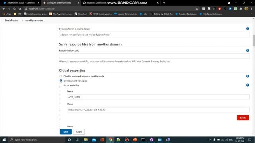Switch to the GitHub Salesforce repository tab

[x=121, y=3]
